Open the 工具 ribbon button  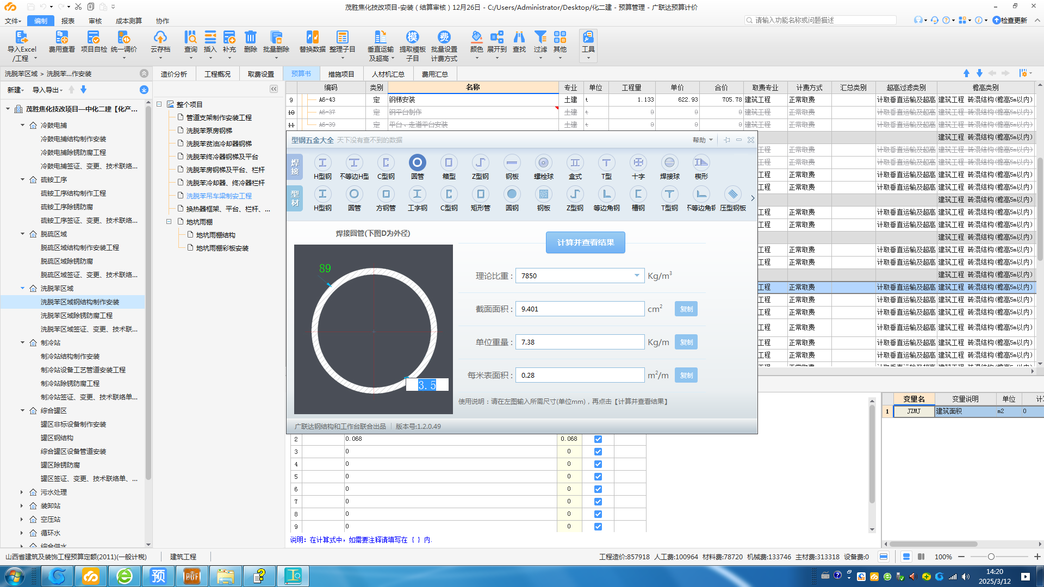[588, 46]
